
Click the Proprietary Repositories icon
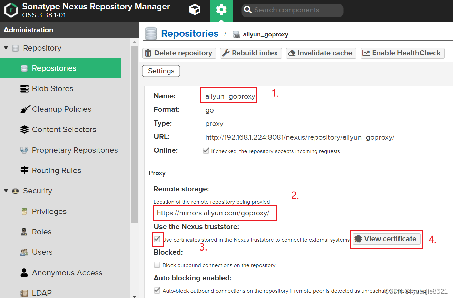24,150
